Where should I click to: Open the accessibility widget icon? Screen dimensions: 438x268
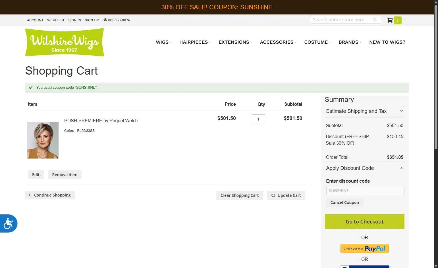click(9, 223)
